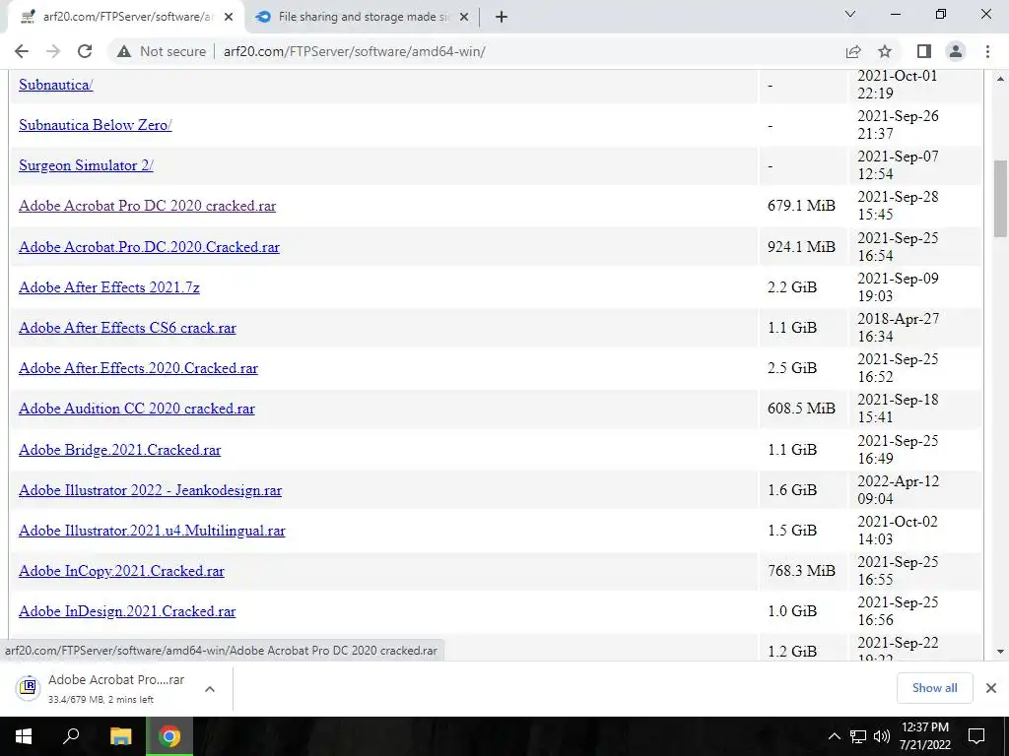The height and width of the screenshot is (756, 1009).
Task: Download Adobe InDesign.2021.Cracked.rar
Action: 127,611
